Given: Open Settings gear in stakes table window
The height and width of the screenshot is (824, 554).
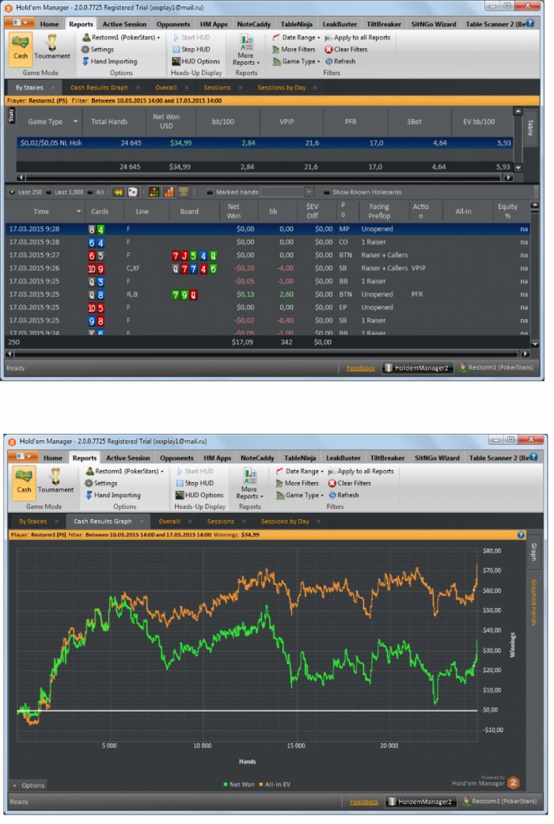Looking at the screenshot, I should point(97,49).
